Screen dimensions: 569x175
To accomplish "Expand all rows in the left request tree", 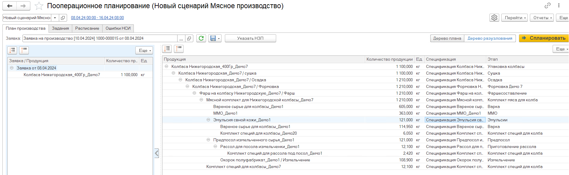I will (x=12, y=50).
